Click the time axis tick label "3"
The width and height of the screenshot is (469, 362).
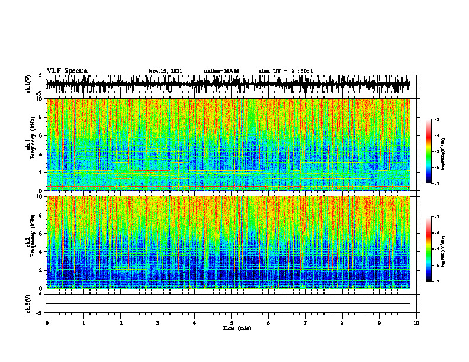tap(158, 323)
